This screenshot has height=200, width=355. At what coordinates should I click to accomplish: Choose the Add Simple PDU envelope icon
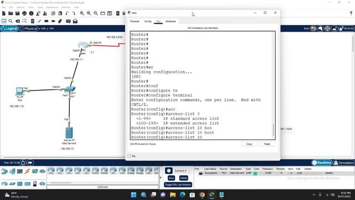pyautogui.click(x=68, y=21)
